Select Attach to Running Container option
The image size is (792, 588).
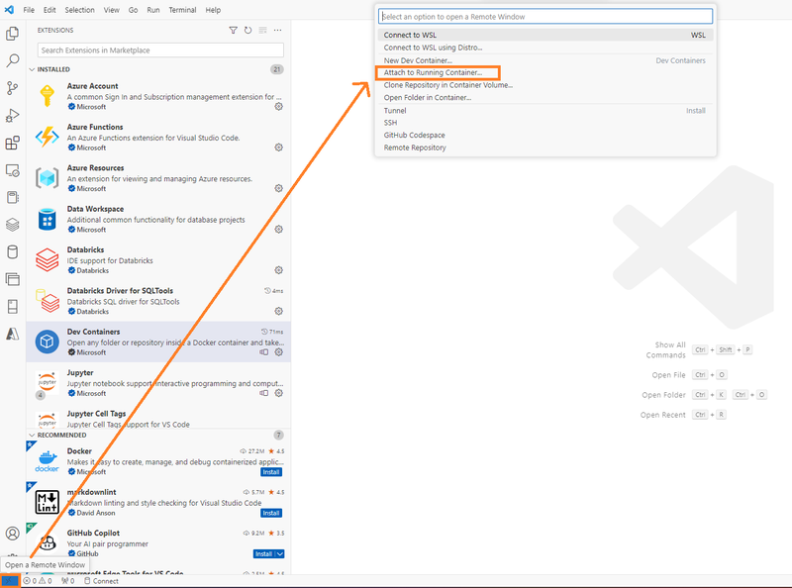point(545,72)
